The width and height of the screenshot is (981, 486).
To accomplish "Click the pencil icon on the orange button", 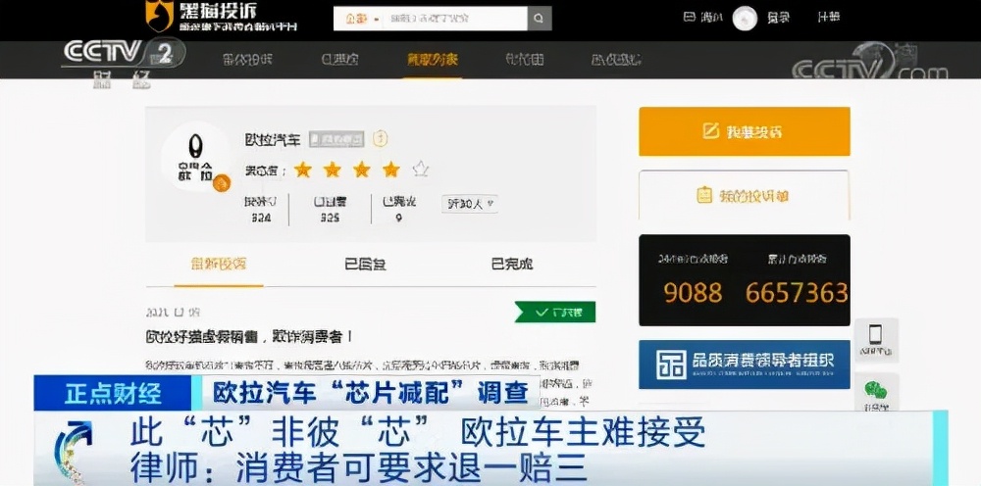I will tap(710, 130).
